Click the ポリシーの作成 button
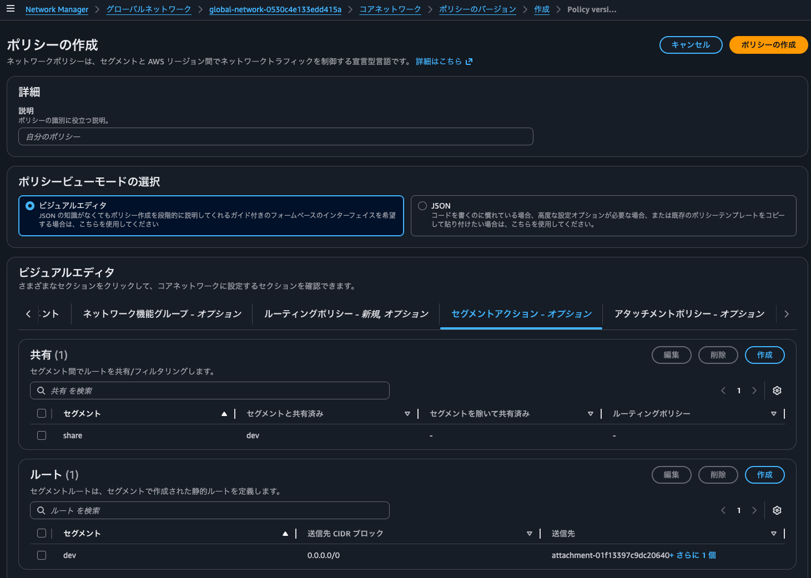The image size is (811, 578). click(768, 45)
